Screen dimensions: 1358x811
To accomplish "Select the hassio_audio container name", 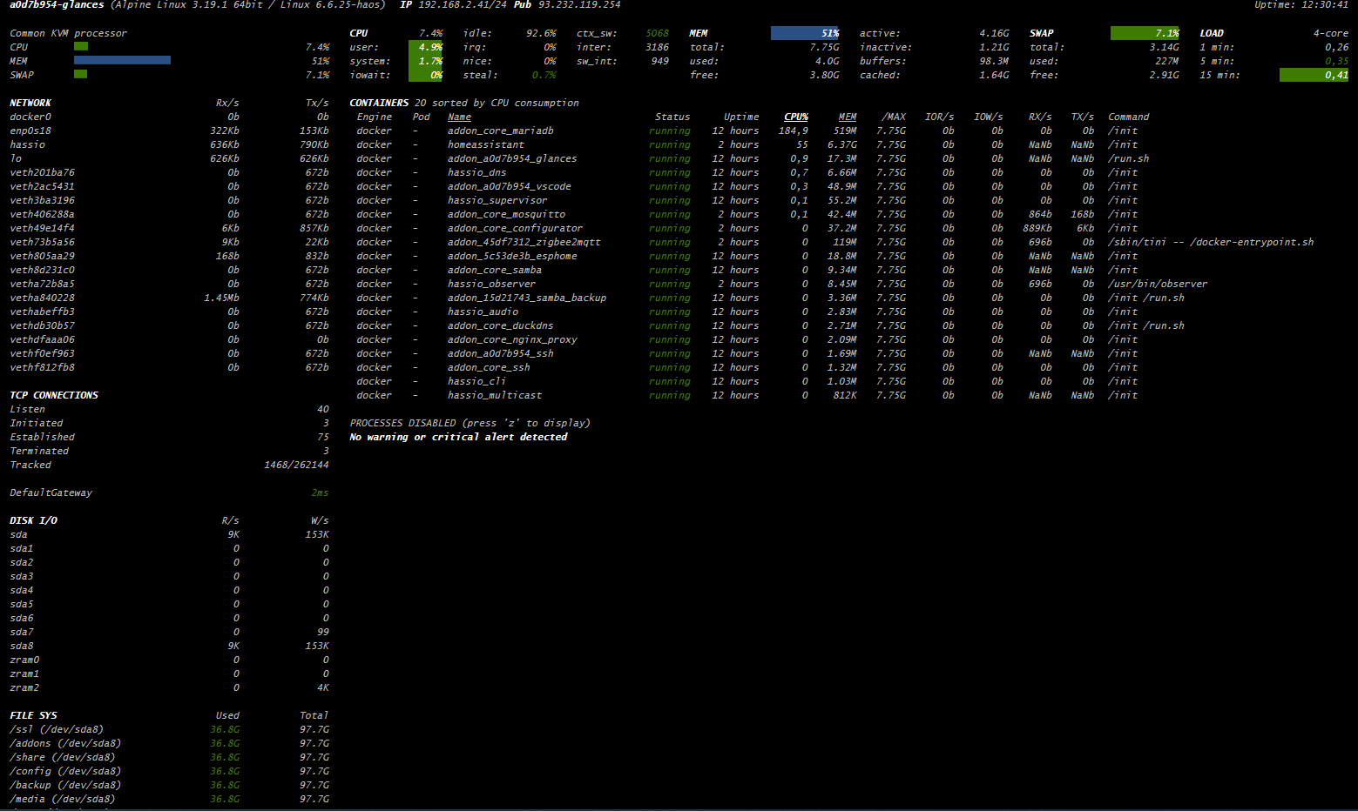I will pyautogui.click(x=483, y=312).
